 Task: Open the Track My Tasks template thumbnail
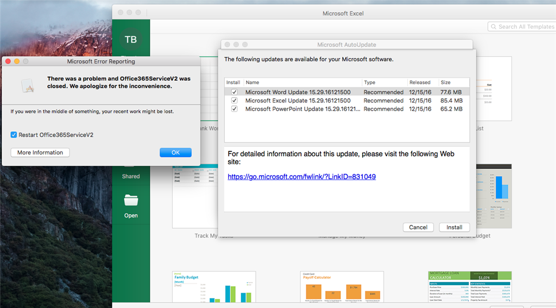195,196
